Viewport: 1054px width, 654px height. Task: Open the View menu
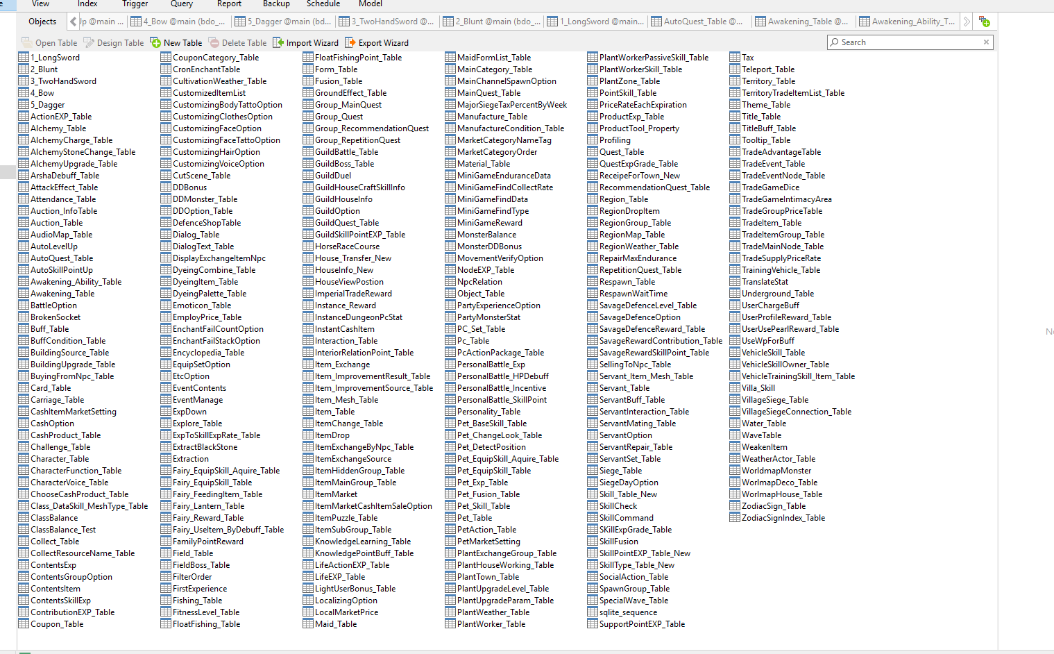click(41, 3)
